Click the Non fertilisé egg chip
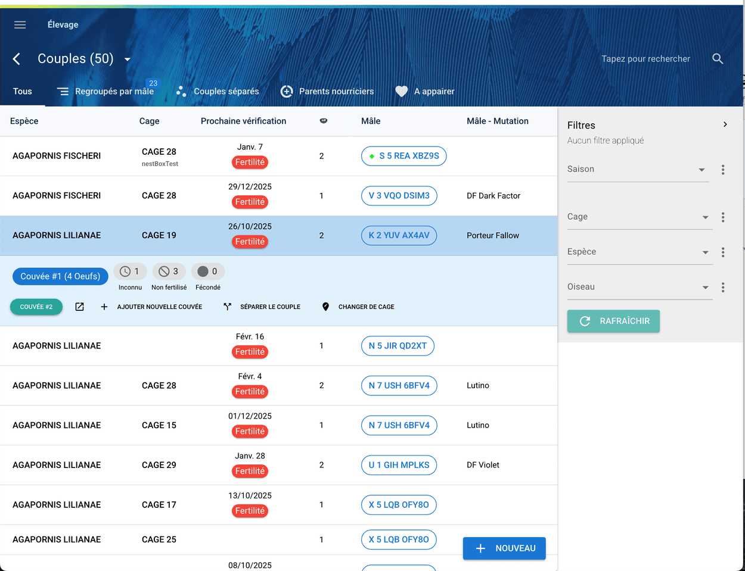The width and height of the screenshot is (745, 571). click(x=169, y=272)
